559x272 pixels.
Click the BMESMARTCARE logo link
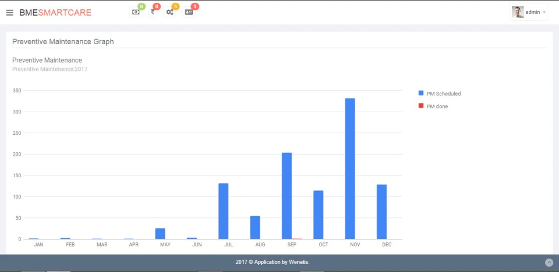pos(55,12)
